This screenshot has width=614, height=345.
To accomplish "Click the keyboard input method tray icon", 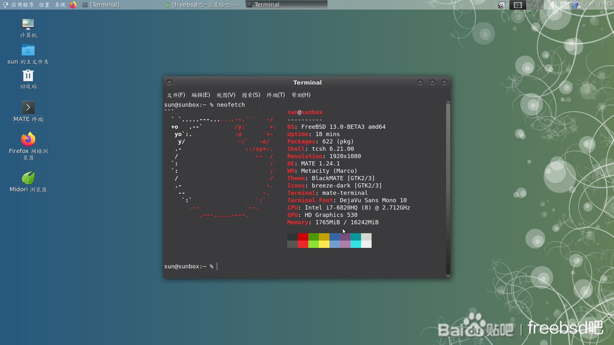I will [565, 5].
